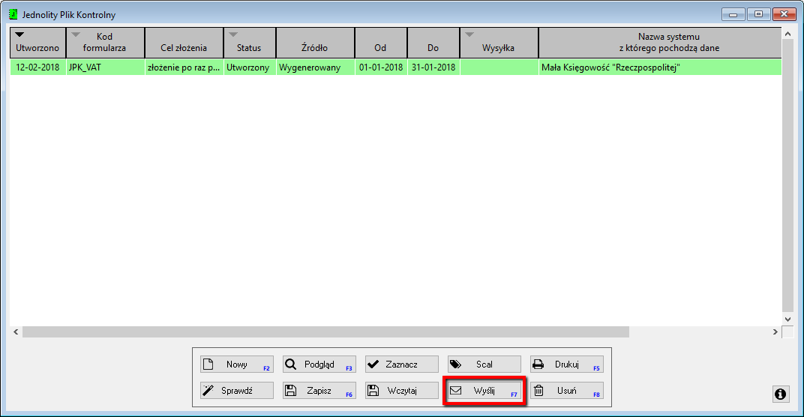Screen dimensions: 804x417
Task: Open filter arrow on Kod formularza column
Action: coord(76,34)
